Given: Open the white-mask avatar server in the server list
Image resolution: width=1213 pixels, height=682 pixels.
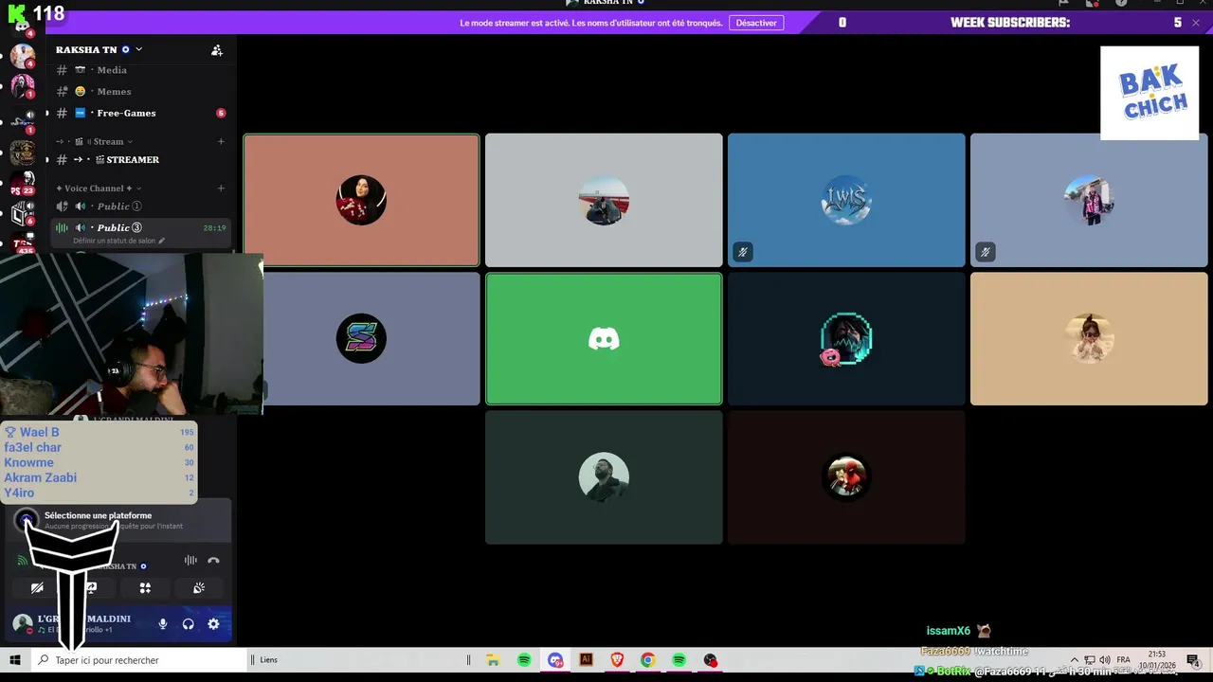Looking at the screenshot, I should 23,87.
